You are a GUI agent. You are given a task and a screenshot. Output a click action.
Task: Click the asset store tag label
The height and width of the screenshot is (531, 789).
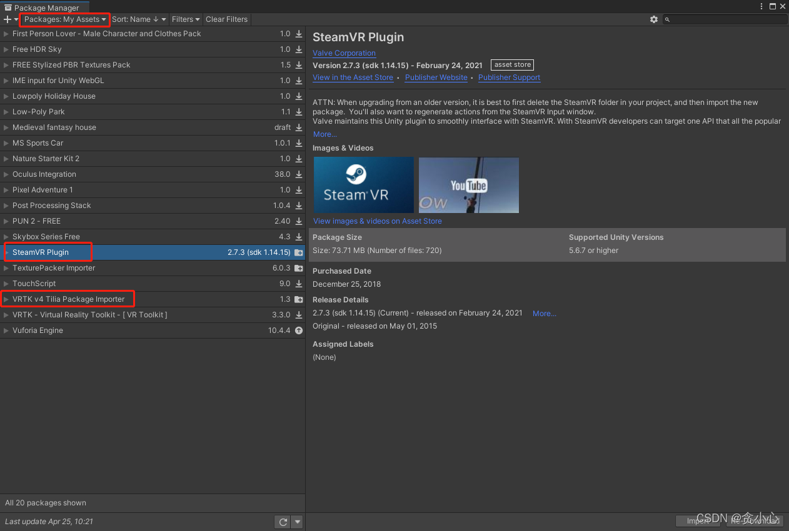(513, 65)
